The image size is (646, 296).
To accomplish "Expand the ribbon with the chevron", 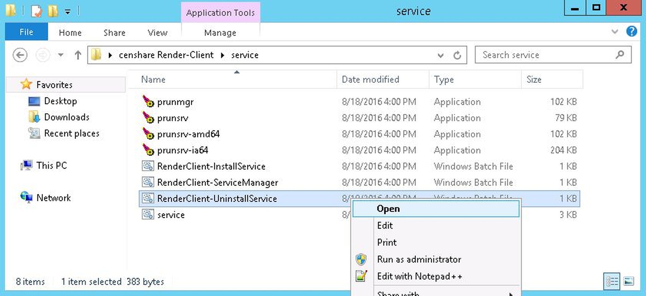I will tap(614, 32).
